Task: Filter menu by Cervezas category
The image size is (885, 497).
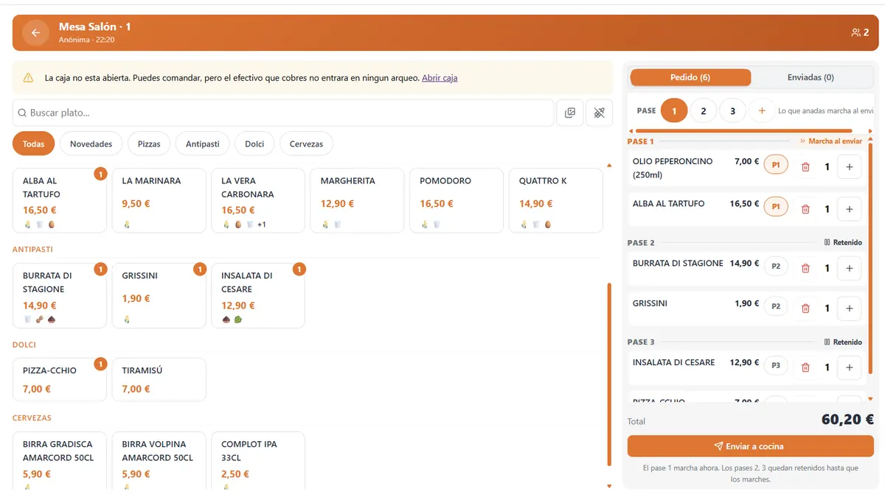Action: [306, 144]
